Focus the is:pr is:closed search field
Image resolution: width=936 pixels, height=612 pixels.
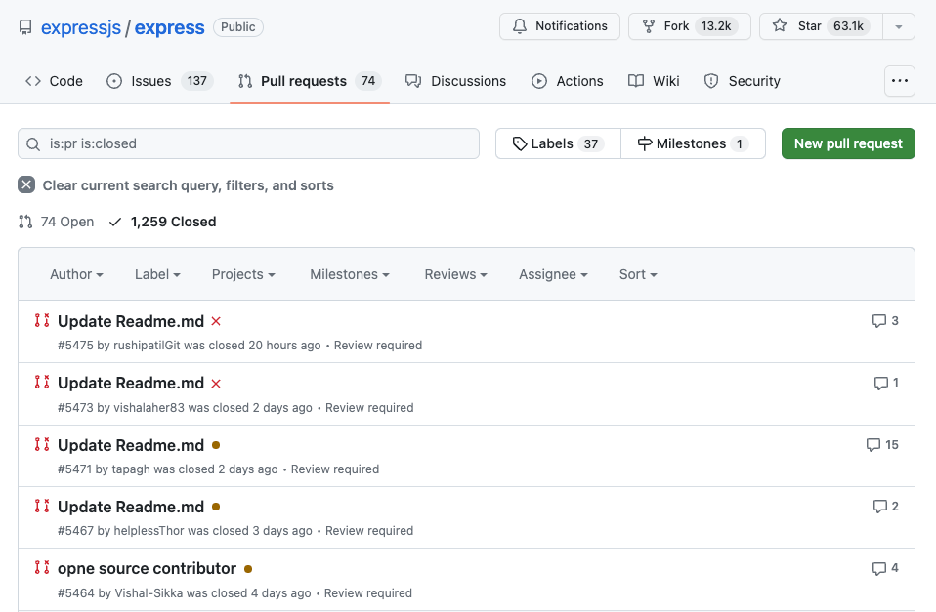pyautogui.click(x=248, y=143)
